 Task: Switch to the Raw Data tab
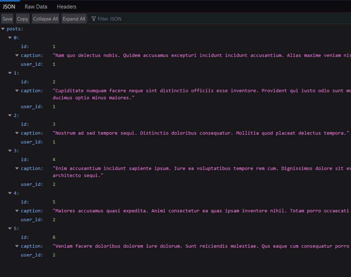point(36,6)
